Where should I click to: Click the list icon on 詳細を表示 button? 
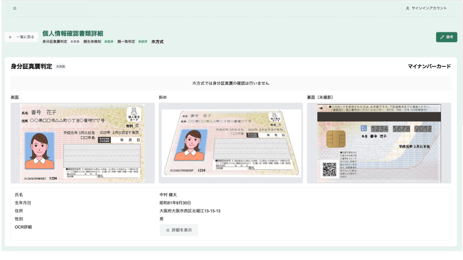[x=167, y=230]
